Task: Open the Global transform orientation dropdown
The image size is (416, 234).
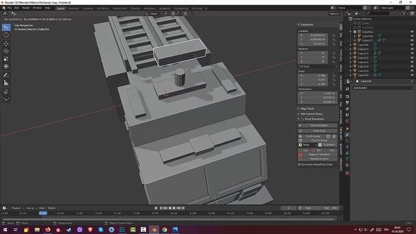Action: tap(153, 14)
